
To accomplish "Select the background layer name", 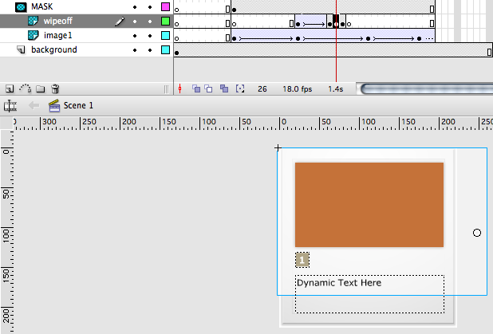I will point(54,49).
